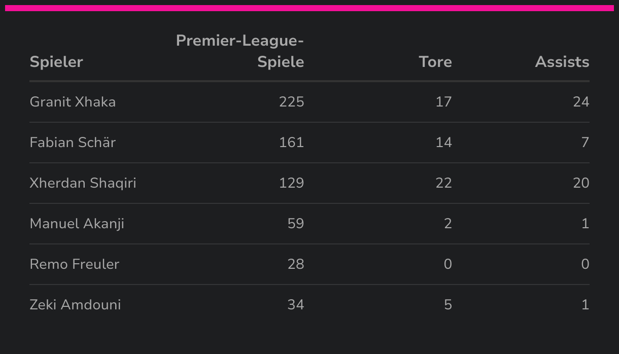This screenshot has width=619, height=354.
Task: Click the Premier-League-Spiele column header
Action: coord(240,51)
